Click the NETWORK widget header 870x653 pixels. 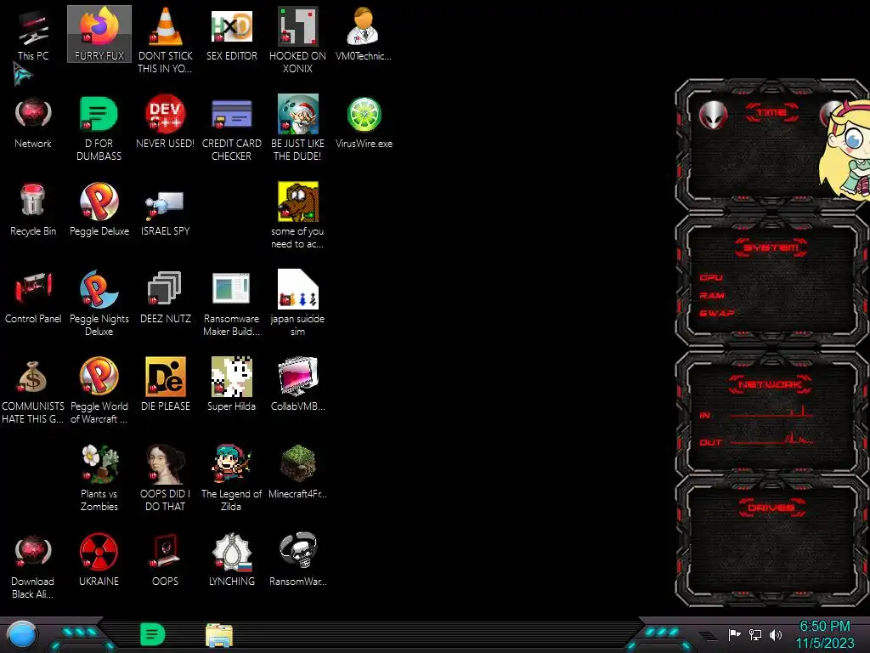click(771, 384)
